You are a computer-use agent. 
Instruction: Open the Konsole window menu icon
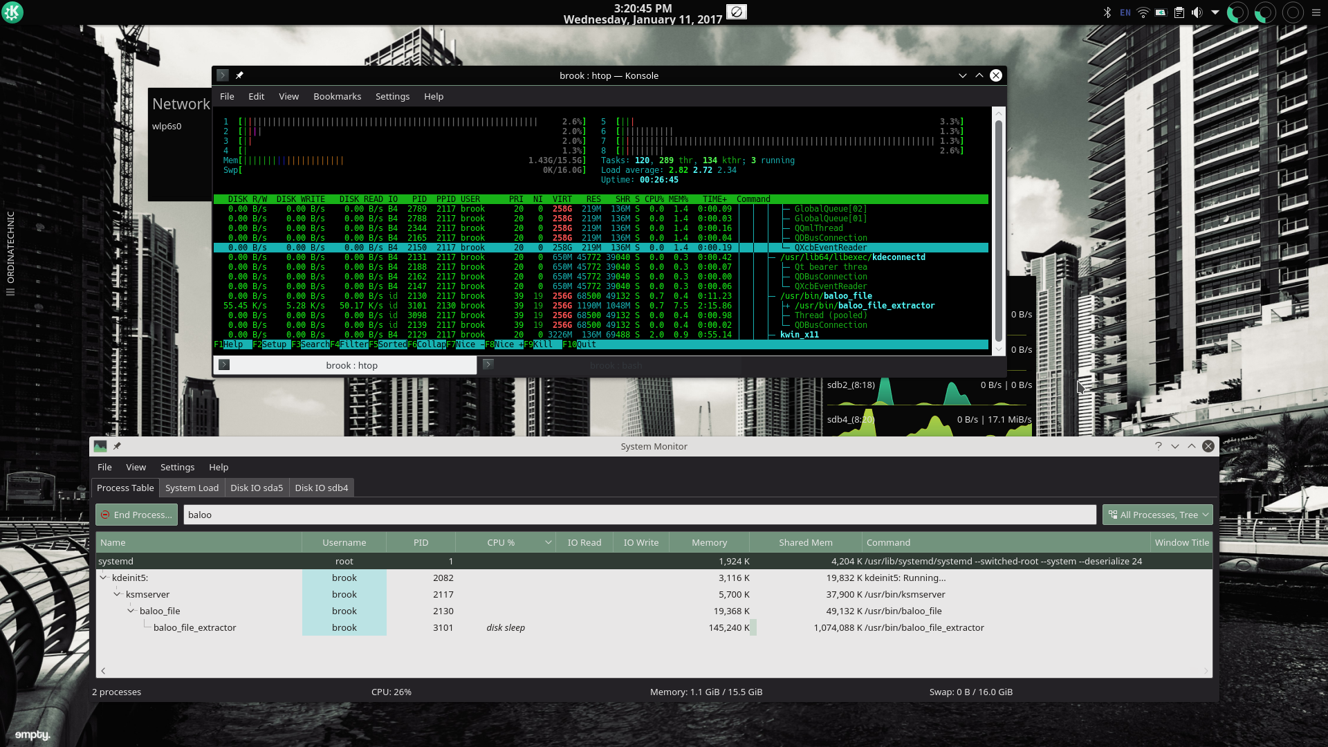tap(223, 75)
